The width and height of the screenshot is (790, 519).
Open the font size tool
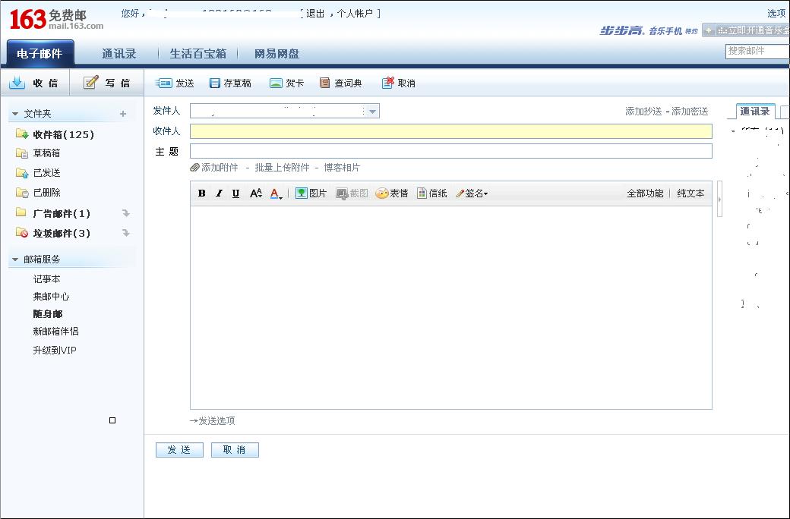pos(255,193)
